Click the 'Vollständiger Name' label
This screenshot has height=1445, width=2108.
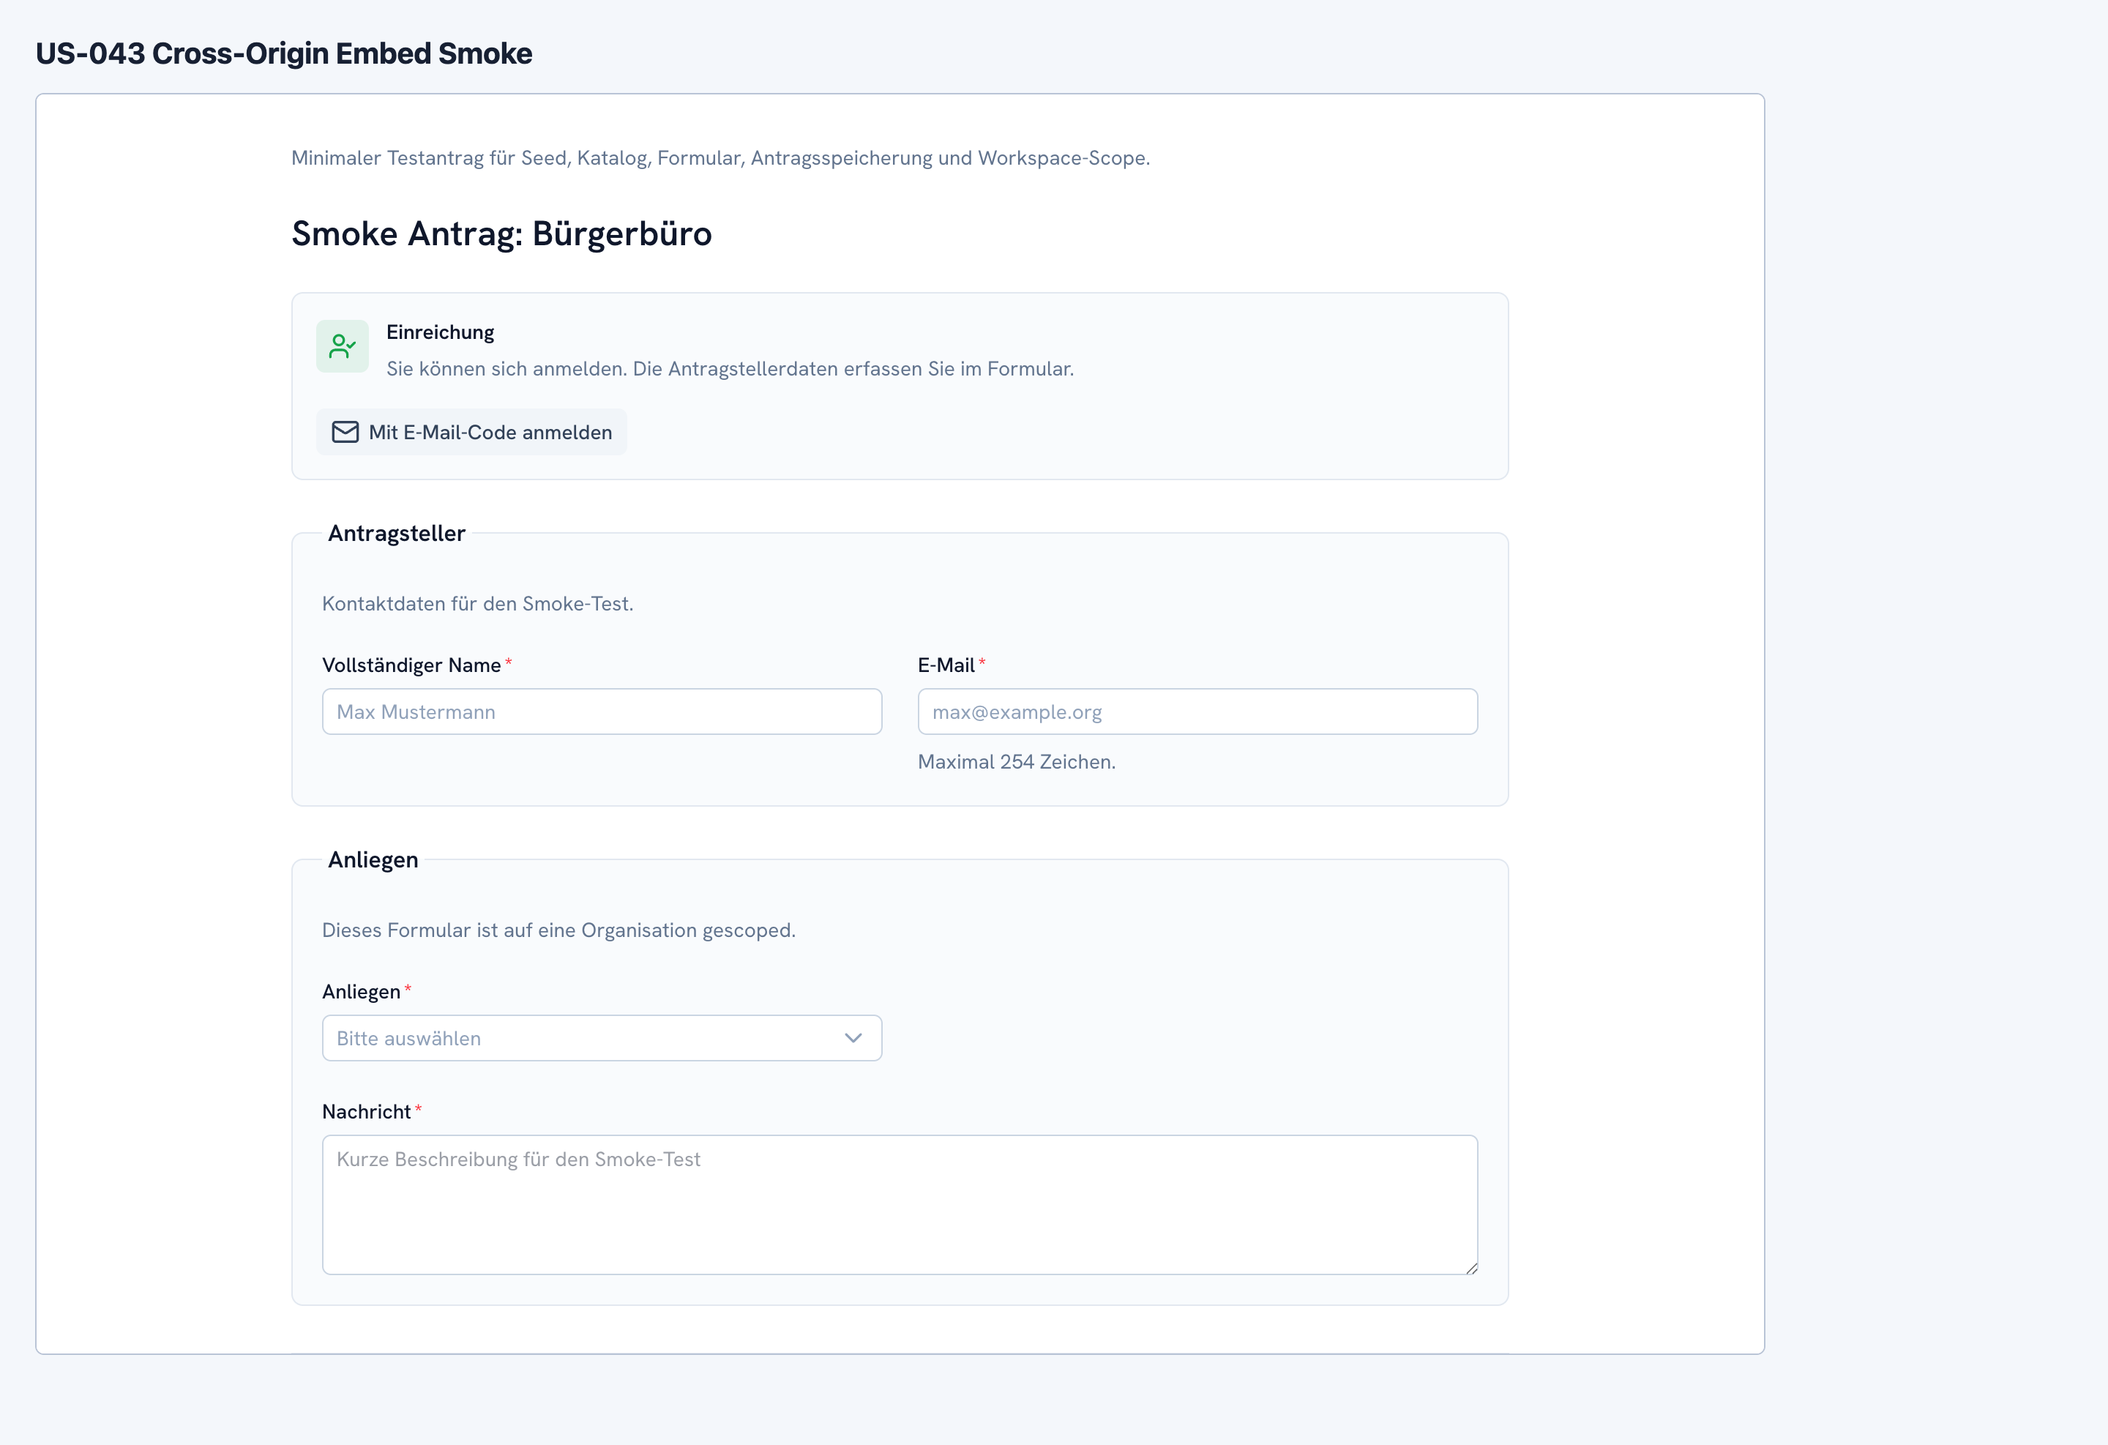[x=412, y=665]
